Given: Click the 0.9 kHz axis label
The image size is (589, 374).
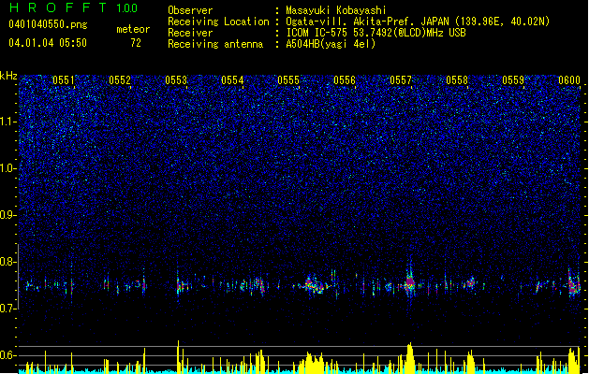Looking at the screenshot, I should (7, 215).
